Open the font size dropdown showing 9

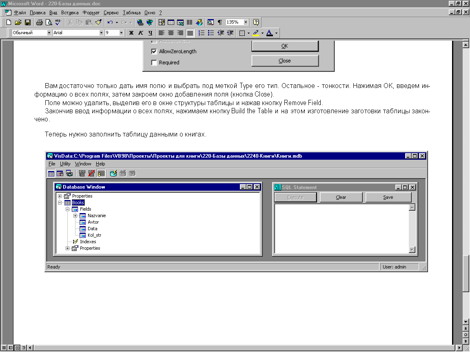122,33
